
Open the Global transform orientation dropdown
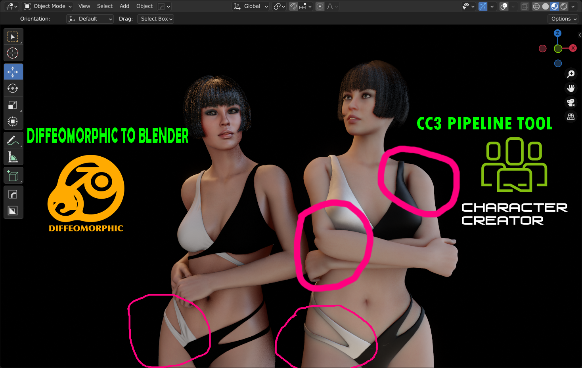click(x=251, y=6)
